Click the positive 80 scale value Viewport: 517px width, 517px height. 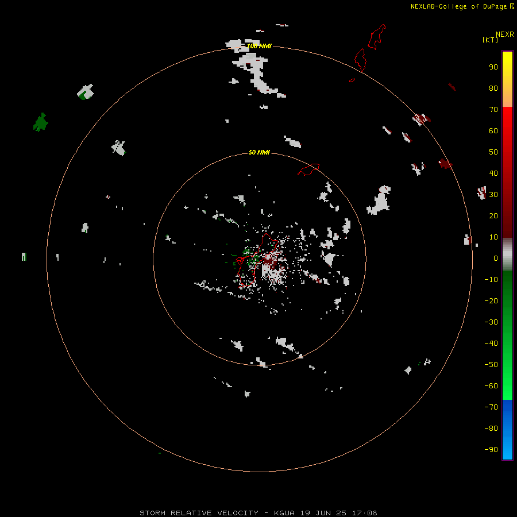[493, 88]
